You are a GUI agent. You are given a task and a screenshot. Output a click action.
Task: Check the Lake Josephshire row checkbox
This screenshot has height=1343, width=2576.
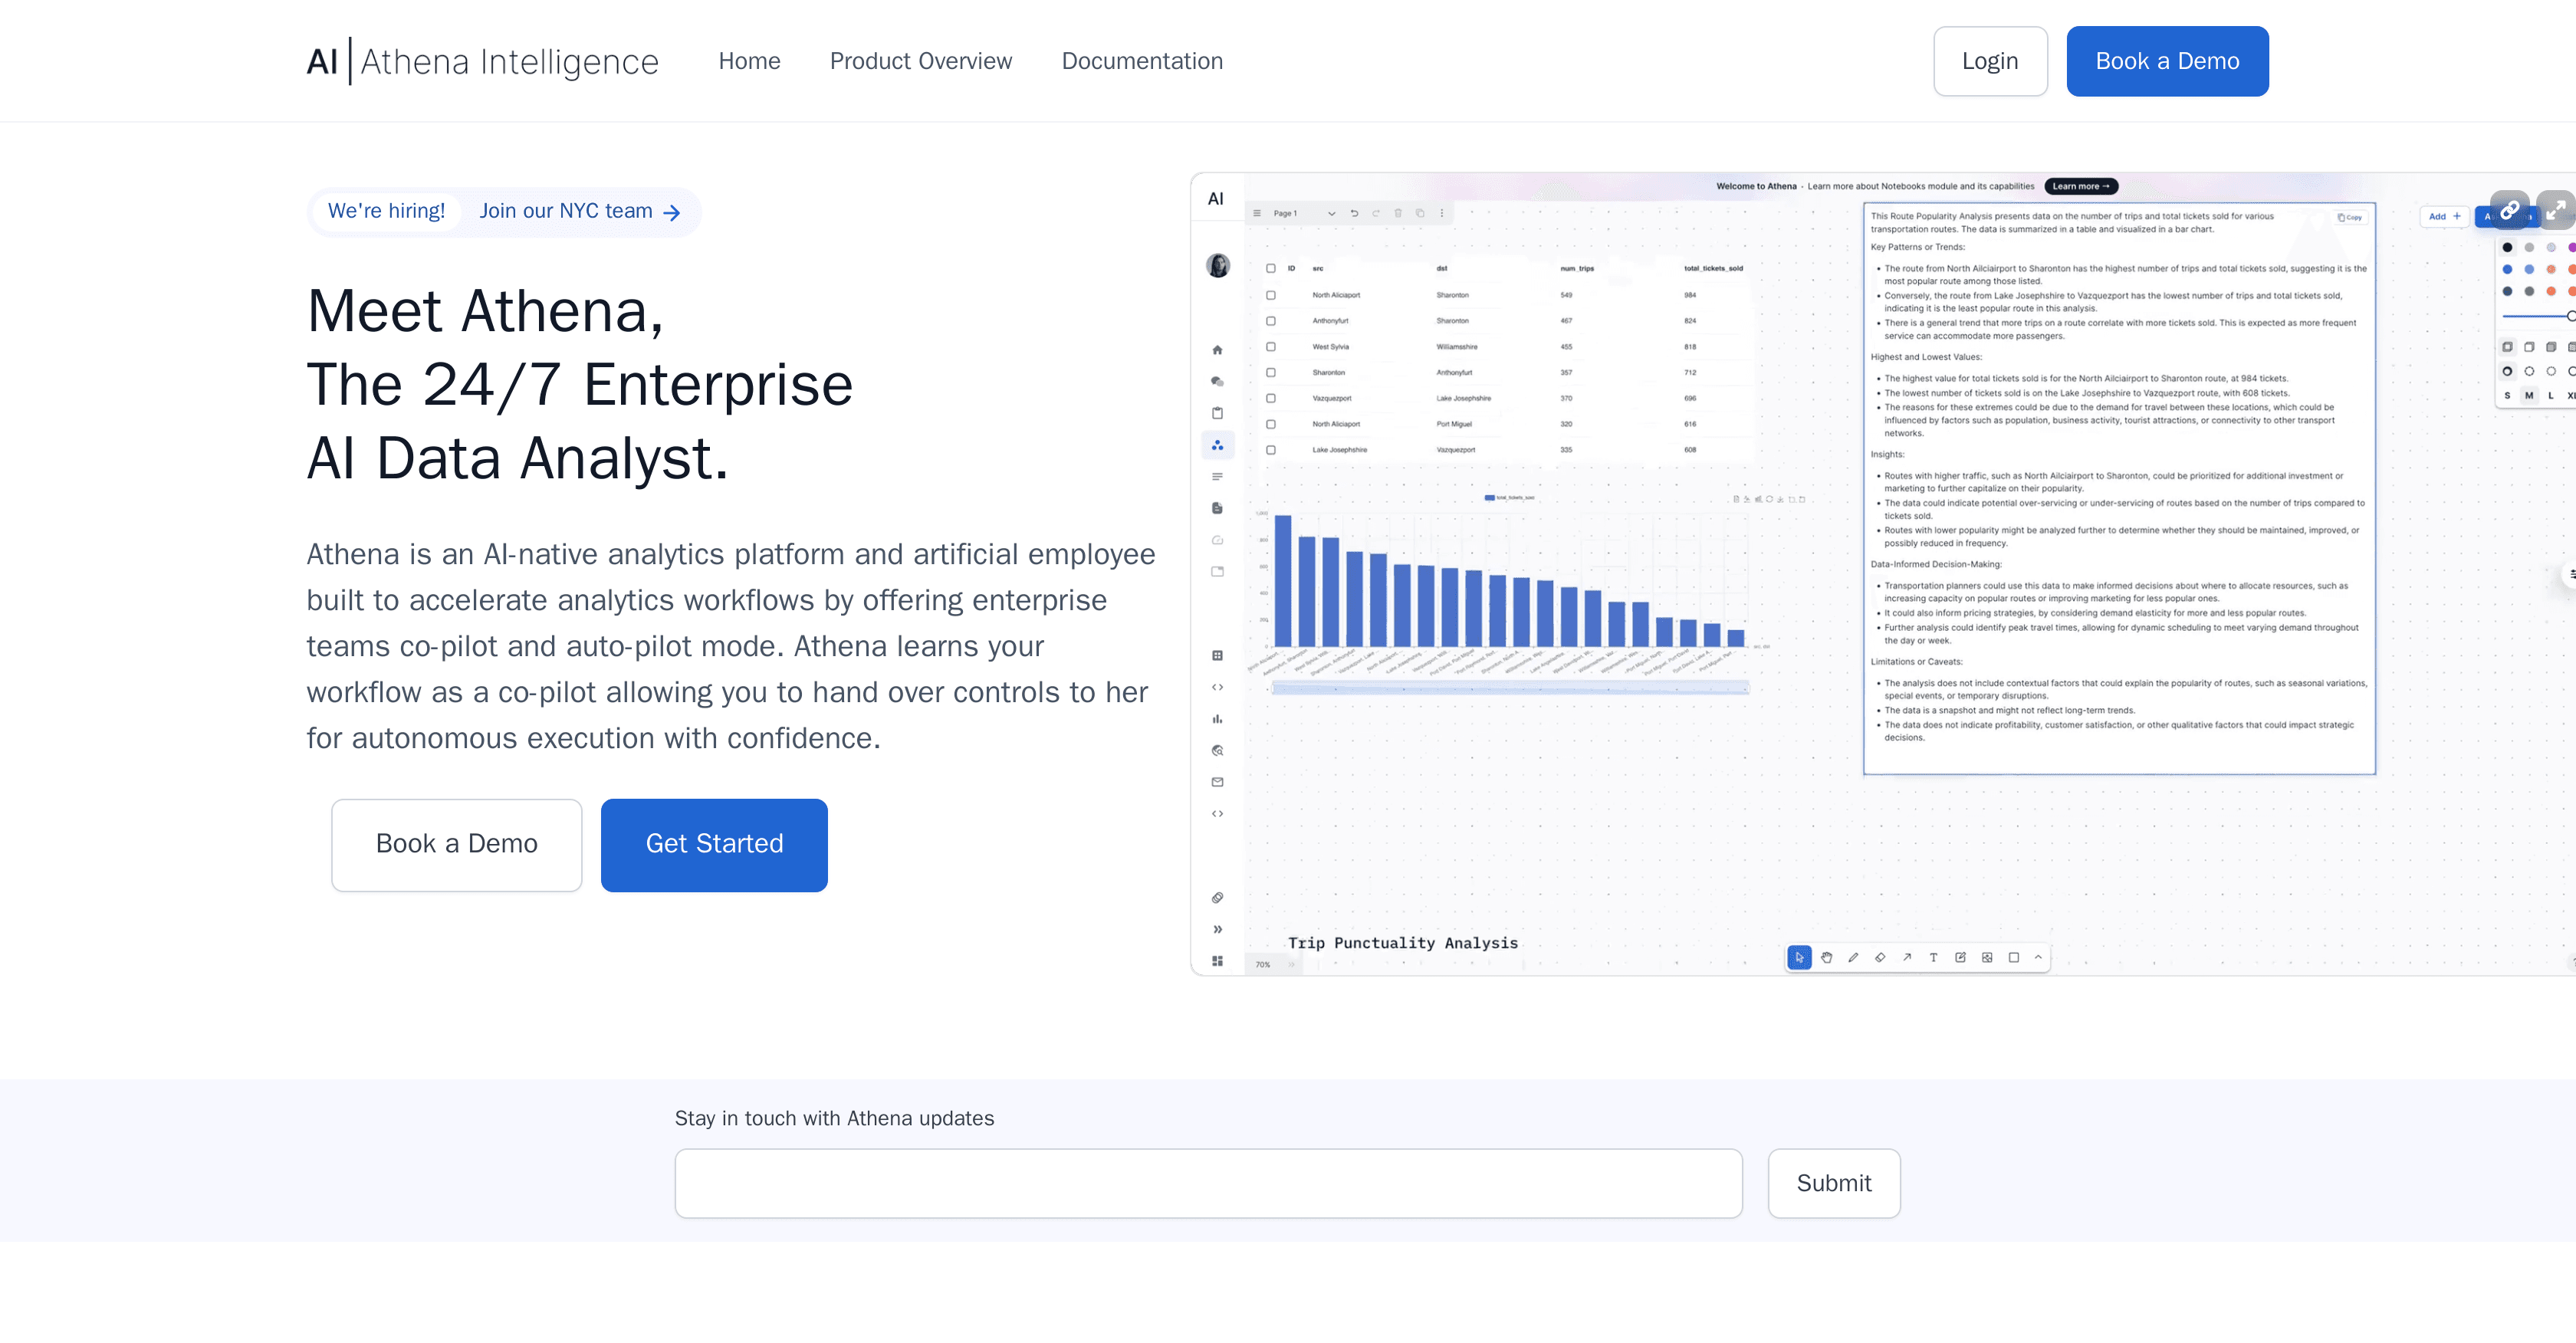(1272, 450)
